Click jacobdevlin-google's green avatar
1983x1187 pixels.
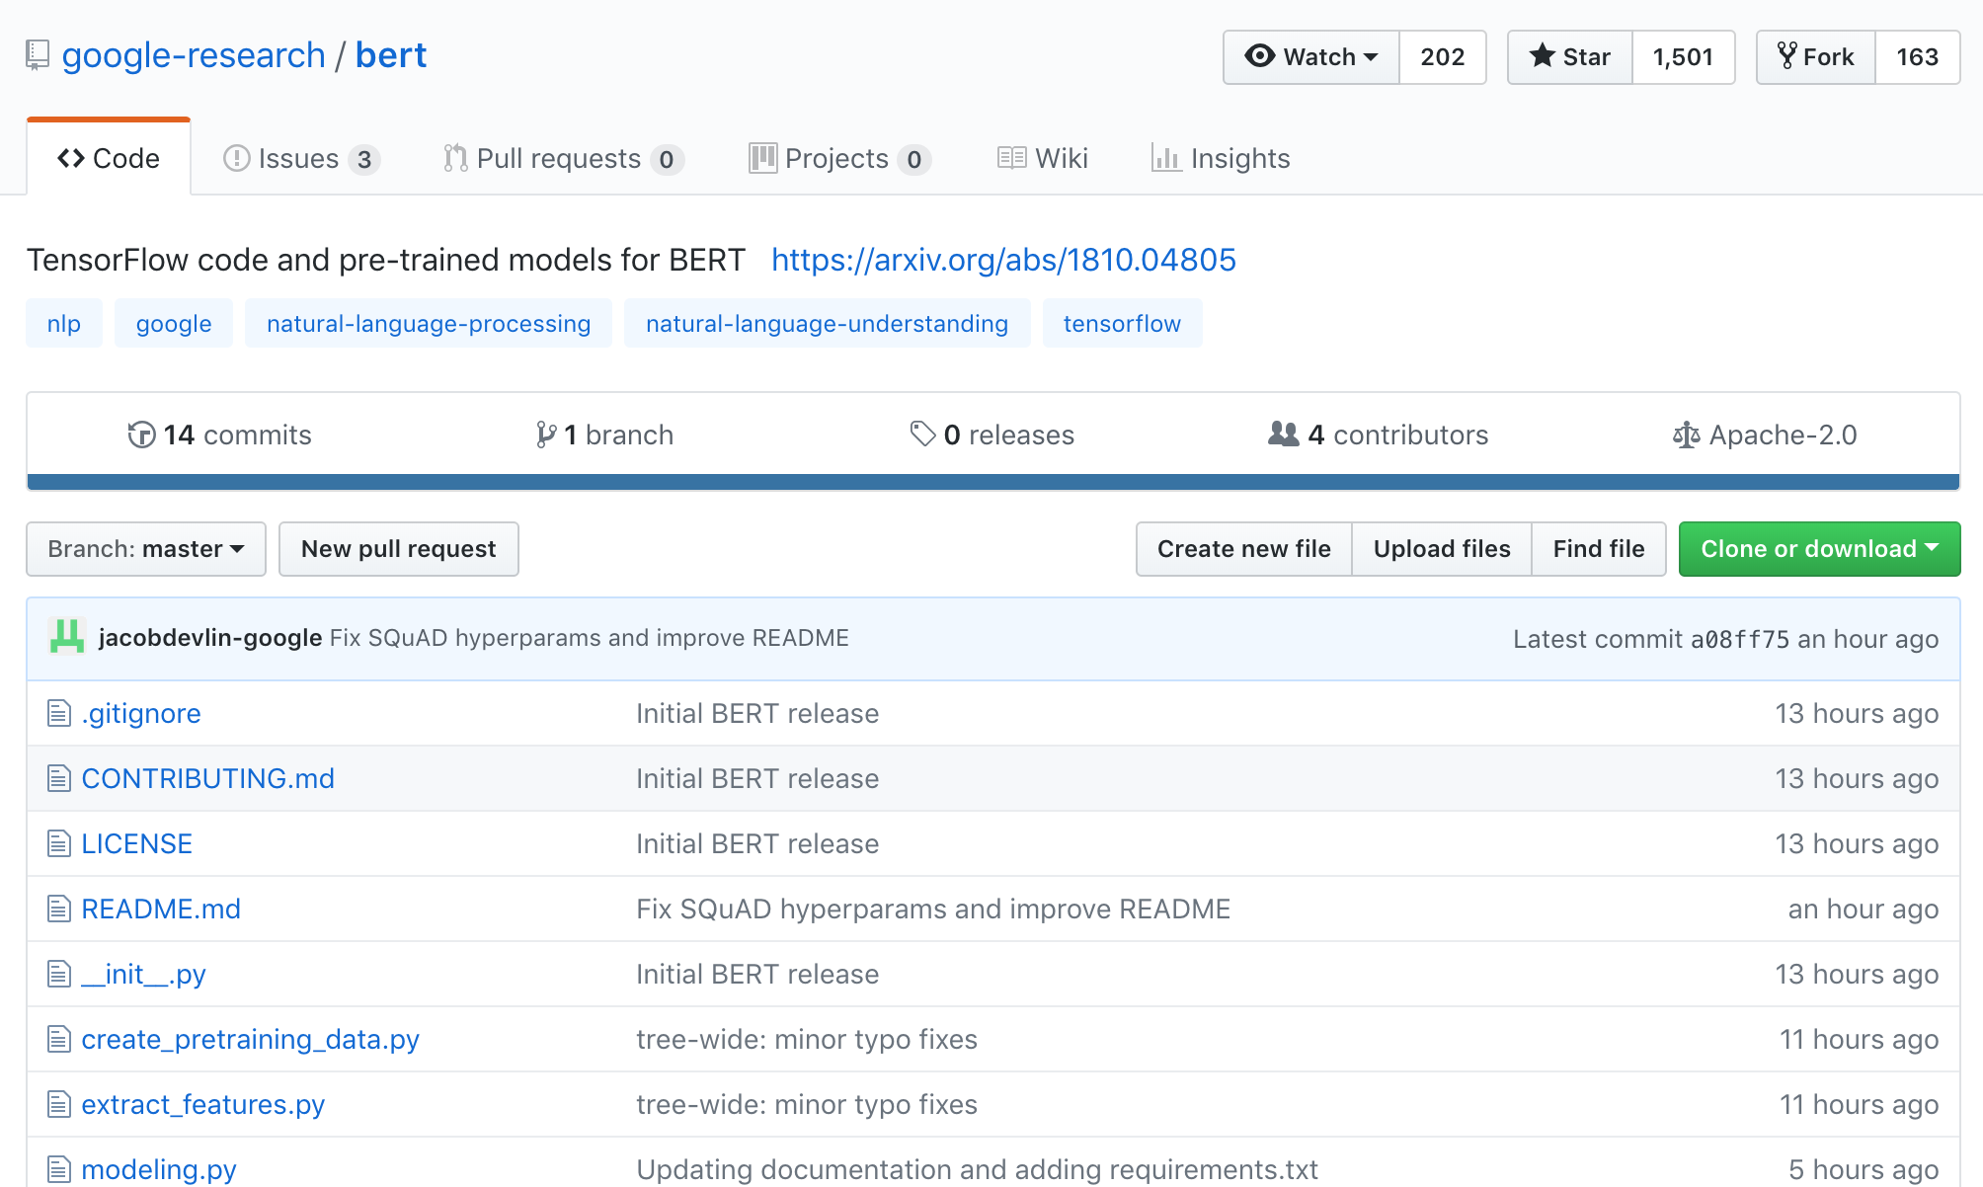point(67,638)
